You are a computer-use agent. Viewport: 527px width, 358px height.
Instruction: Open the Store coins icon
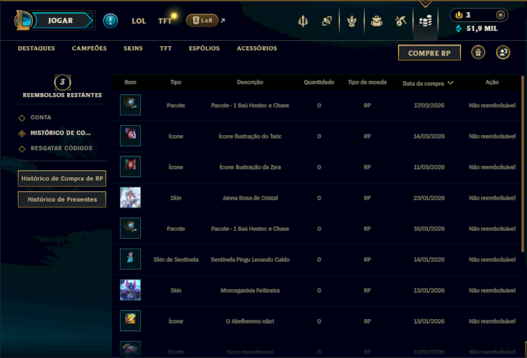point(426,21)
